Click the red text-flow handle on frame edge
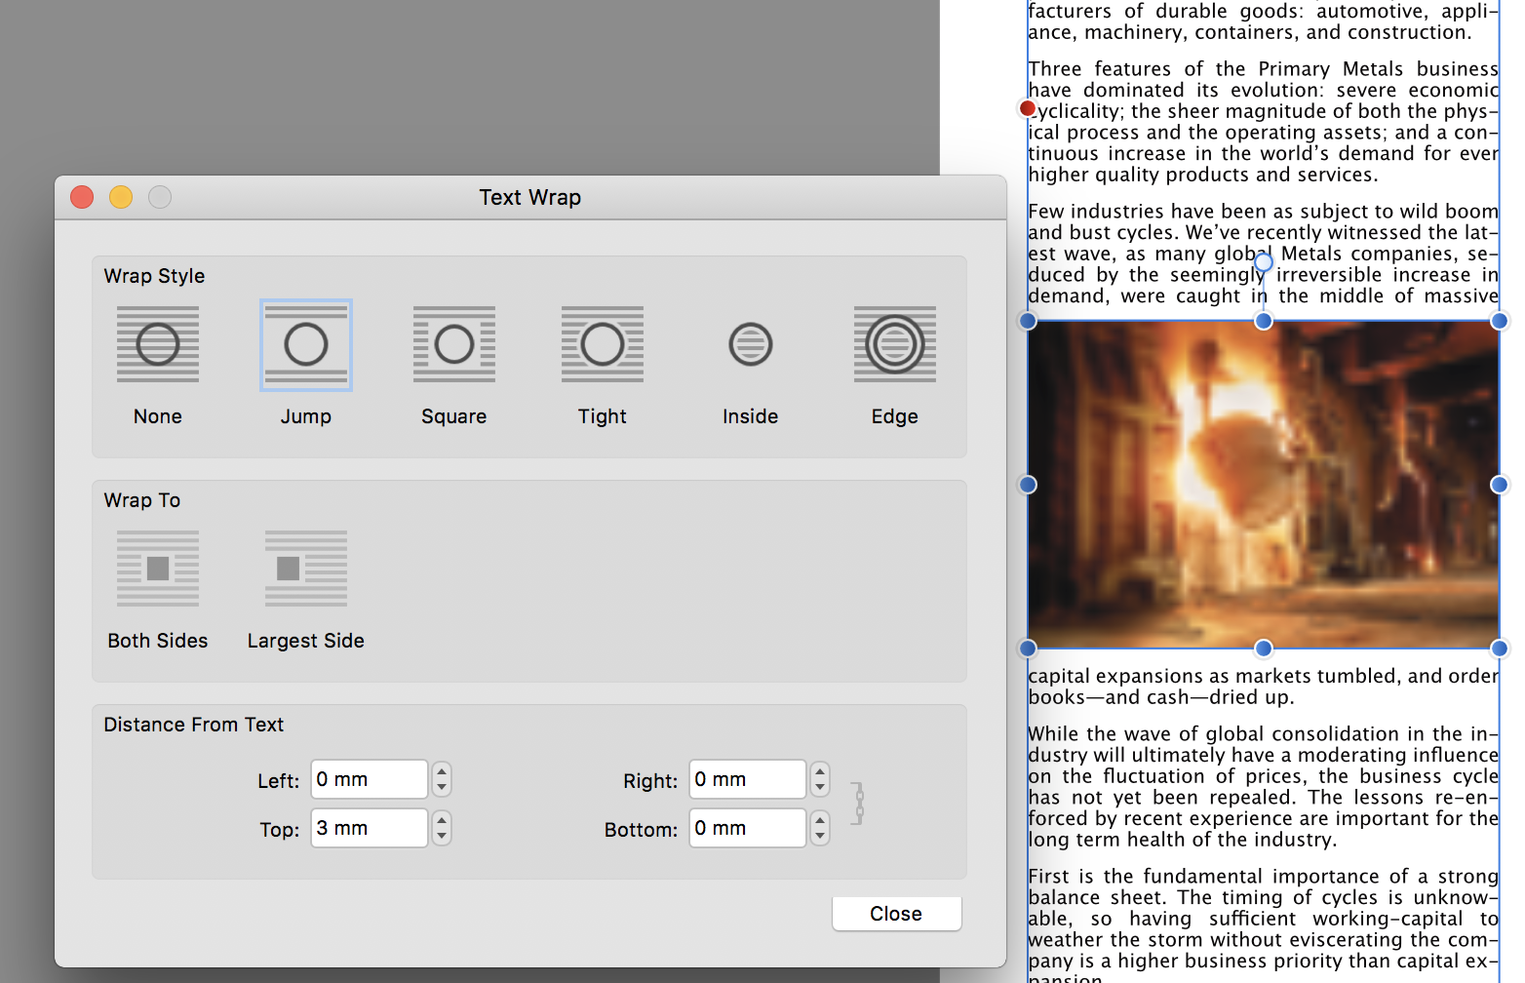The width and height of the screenshot is (1525, 983). click(1028, 108)
